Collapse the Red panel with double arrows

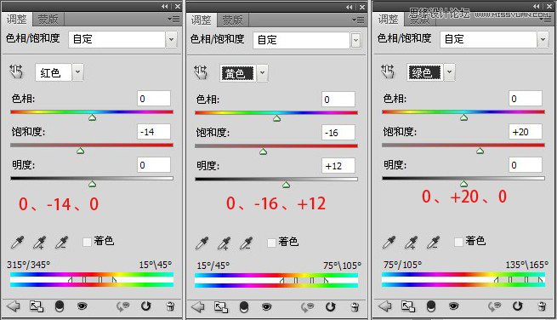tap(164, 7)
